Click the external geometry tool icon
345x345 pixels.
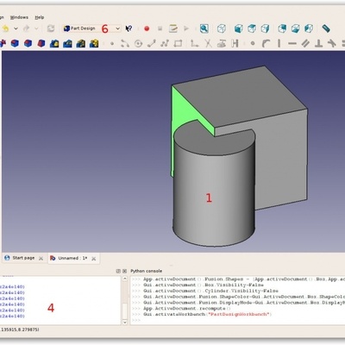222,43
